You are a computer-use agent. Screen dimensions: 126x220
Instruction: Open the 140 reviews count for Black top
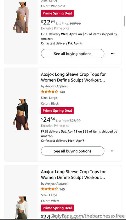click(62, 92)
